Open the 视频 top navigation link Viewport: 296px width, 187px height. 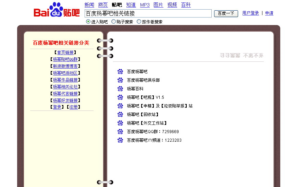[x=172, y=5]
